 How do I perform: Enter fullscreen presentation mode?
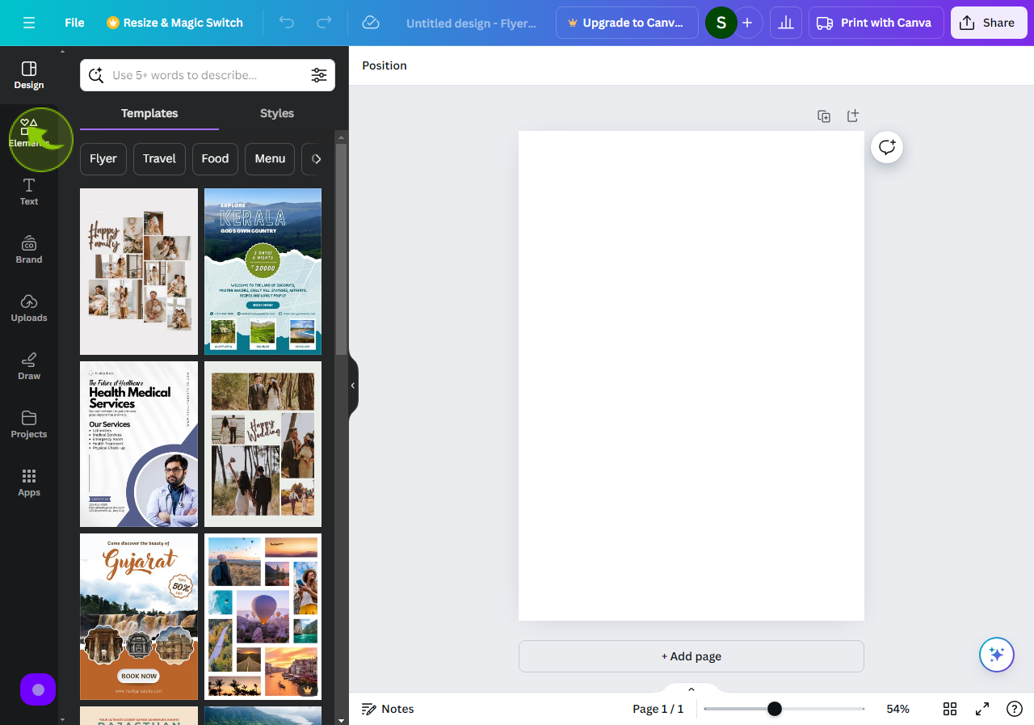click(982, 709)
